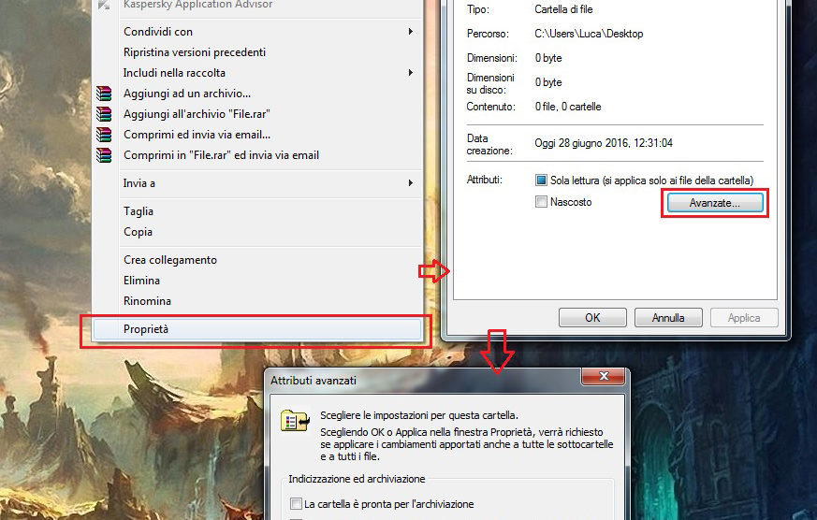
Task: Open Proprietà from the context menu
Action: 256,329
